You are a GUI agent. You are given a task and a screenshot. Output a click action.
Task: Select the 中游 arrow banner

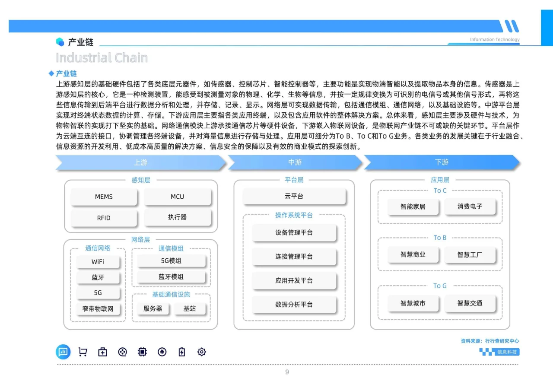click(295, 162)
